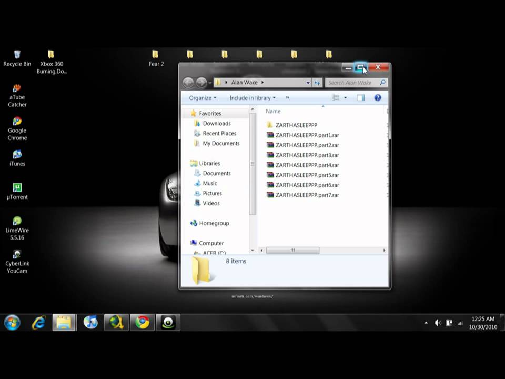The height and width of the screenshot is (379, 505).
Task: Open Downloads in Favorites
Action: coord(216,123)
